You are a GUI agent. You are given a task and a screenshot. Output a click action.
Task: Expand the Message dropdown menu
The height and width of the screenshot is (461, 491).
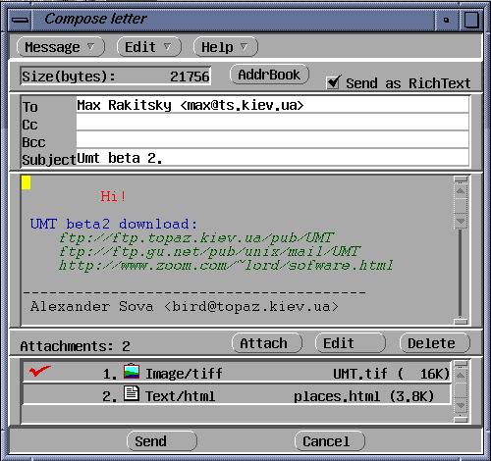point(61,47)
